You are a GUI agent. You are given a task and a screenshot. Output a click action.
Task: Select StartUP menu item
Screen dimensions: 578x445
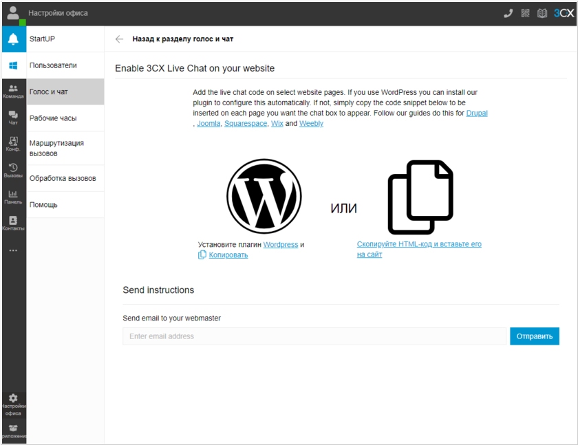pos(65,39)
